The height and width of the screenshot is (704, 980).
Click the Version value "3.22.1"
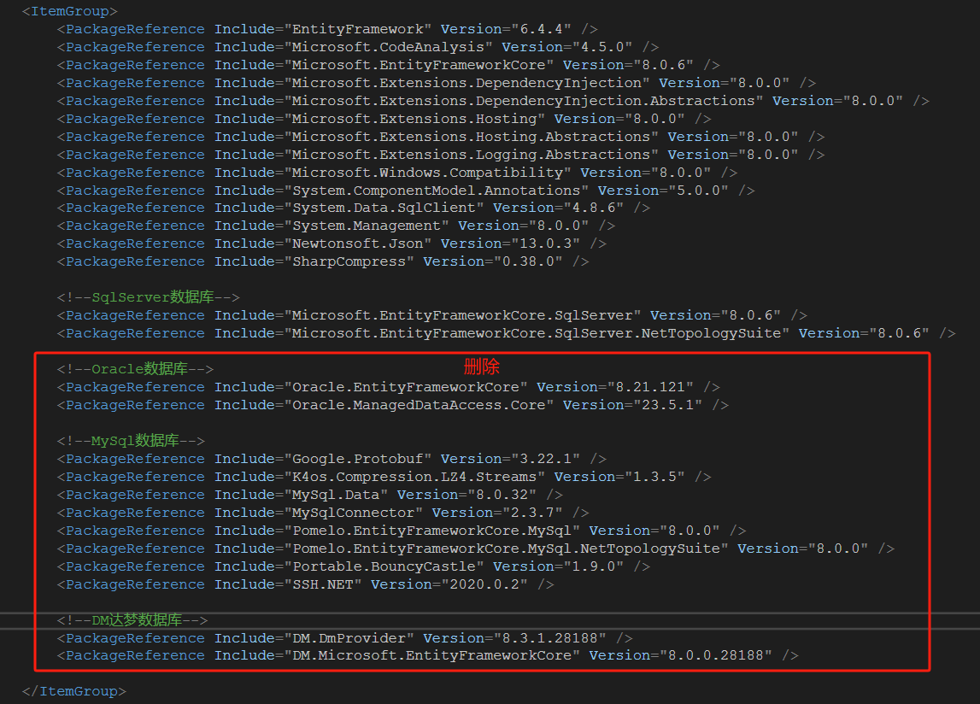546,460
